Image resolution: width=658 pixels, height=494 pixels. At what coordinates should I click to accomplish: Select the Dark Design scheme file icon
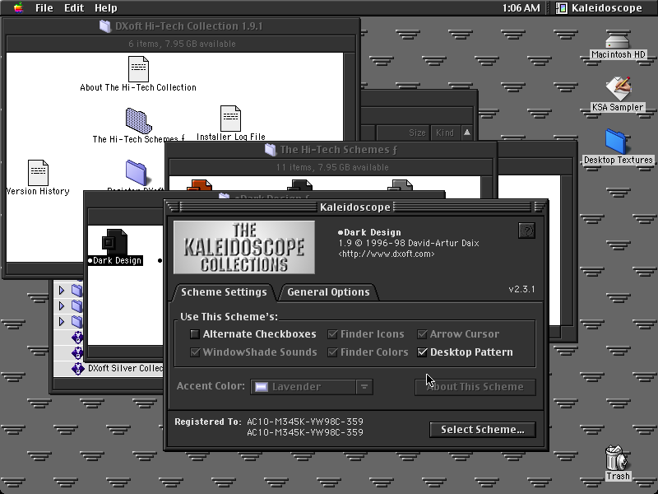point(114,241)
